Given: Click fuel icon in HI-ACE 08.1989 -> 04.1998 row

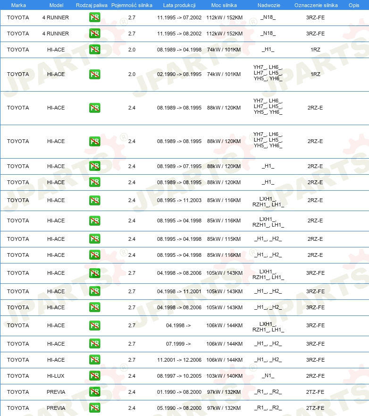Looking at the screenshot, I should (x=95, y=50).
